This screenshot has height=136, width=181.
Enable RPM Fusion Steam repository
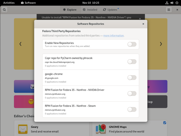click(x=132, y=110)
